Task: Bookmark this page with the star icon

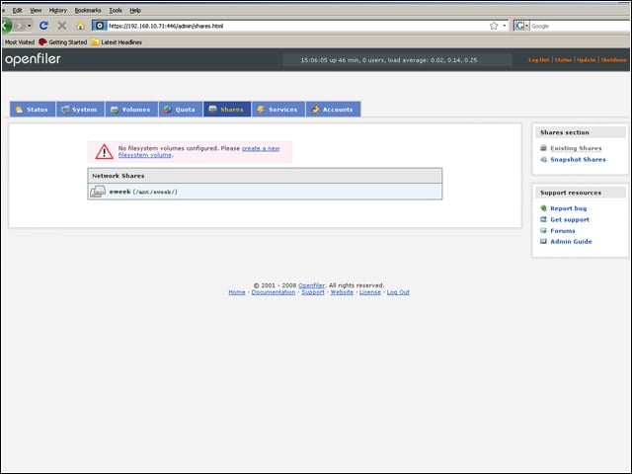Action: point(494,26)
